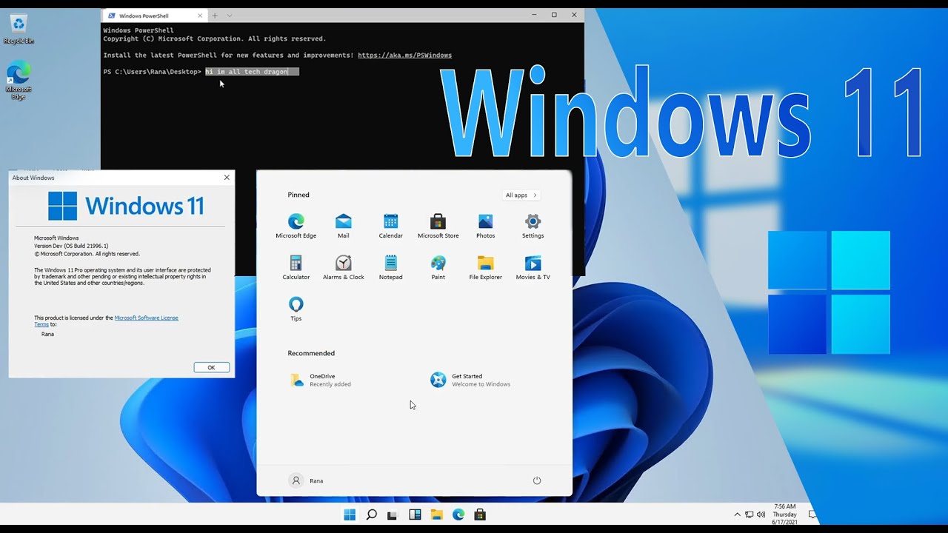948x533 pixels.
Task: Open the pinned Alarms & Clock app
Action: pyautogui.click(x=343, y=267)
